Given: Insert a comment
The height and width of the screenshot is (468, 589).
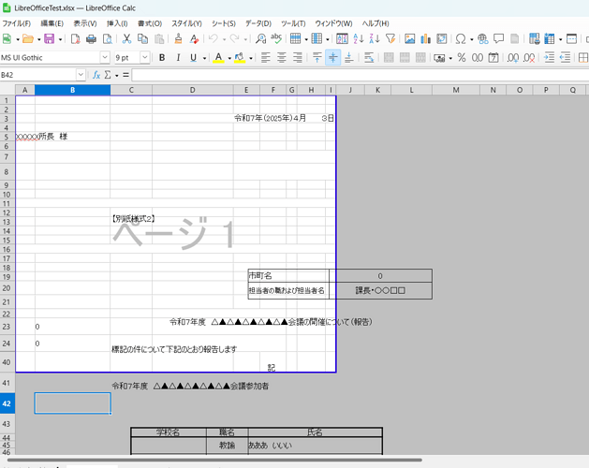Looking at the screenshot, I should point(498,38).
